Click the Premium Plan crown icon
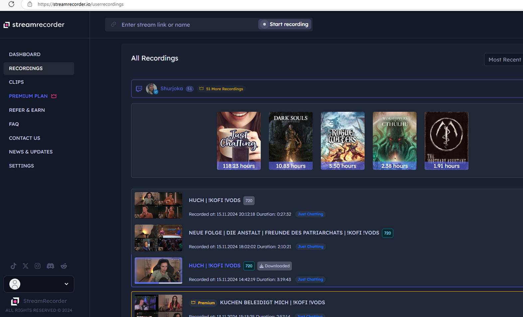The height and width of the screenshot is (317, 523). tap(54, 96)
